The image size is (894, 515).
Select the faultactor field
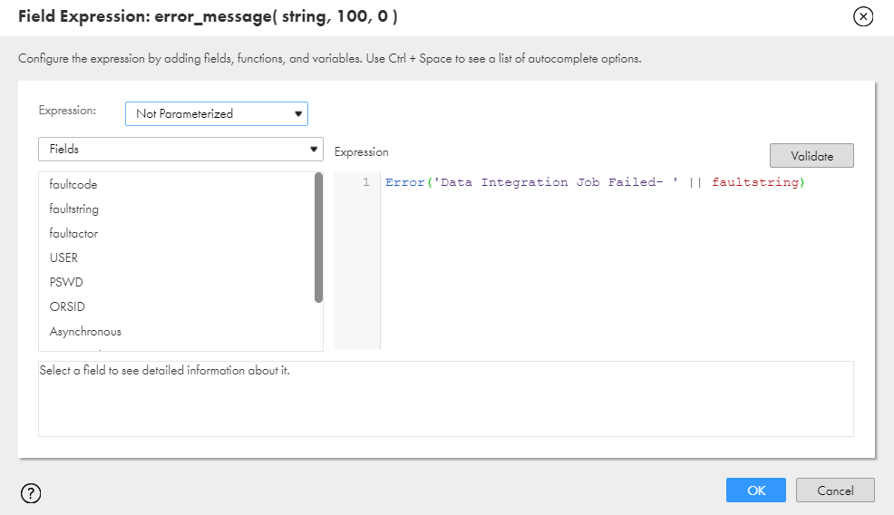[x=73, y=233]
